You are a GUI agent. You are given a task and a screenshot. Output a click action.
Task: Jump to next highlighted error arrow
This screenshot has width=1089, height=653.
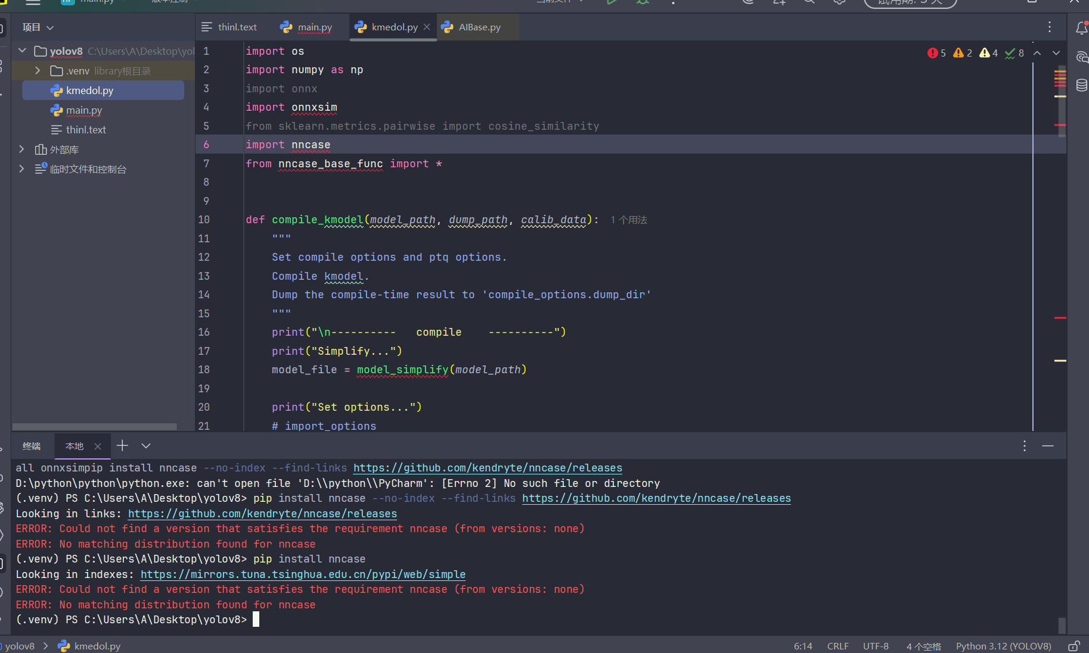point(1056,53)
